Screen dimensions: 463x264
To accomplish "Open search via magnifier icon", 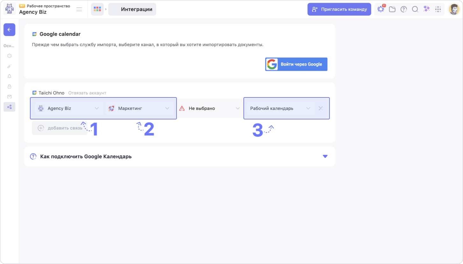I will (x=415, y=9).
